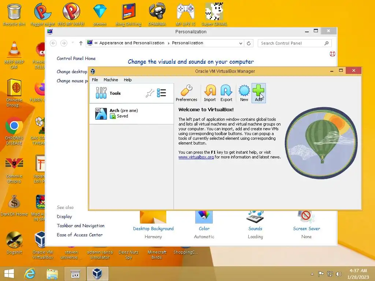Click the Add machine button
This screenshot has height=281, width=375.
pos(259,93)
